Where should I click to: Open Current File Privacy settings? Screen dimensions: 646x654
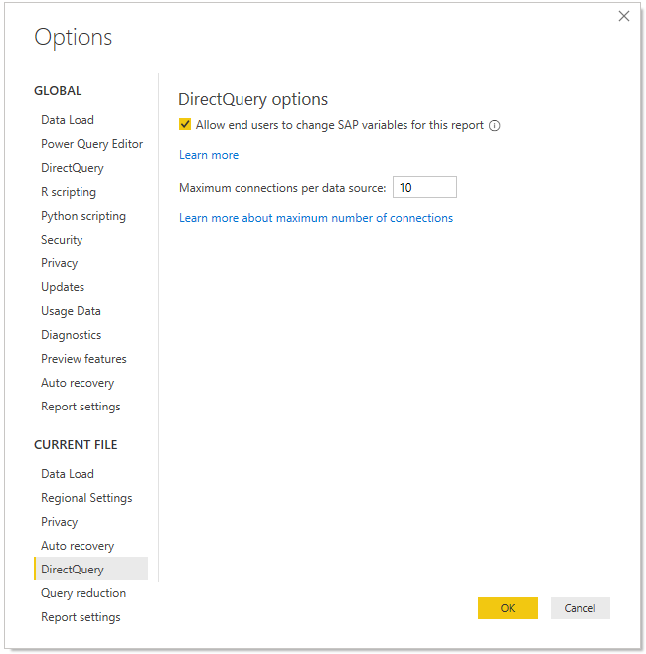point(60,522)
